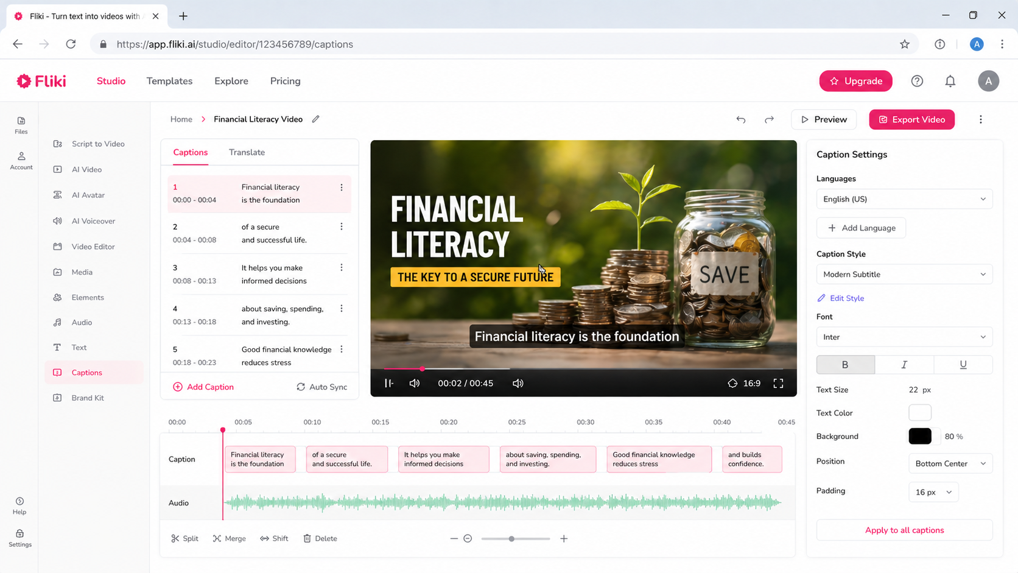Toggle Italic font style
The height and width of the screenshot is (573, 1018).
pos(904,365)
